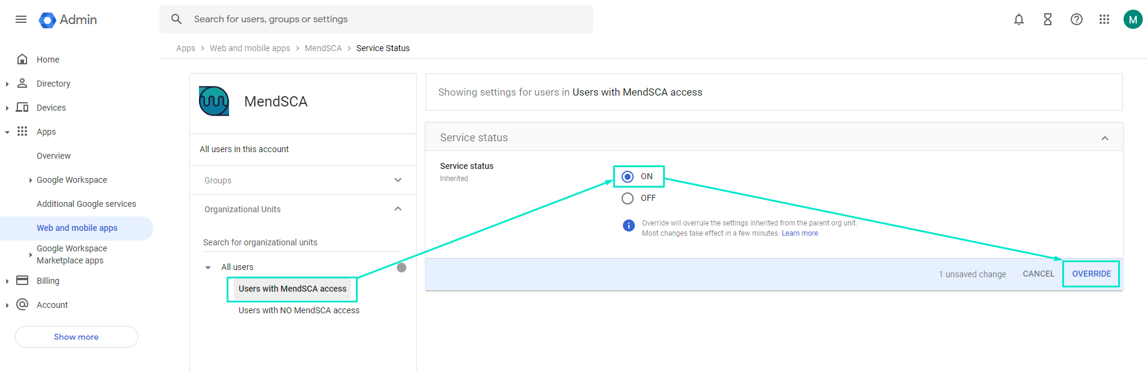
Task: Expand the Groups section
Action: point(397,180)
